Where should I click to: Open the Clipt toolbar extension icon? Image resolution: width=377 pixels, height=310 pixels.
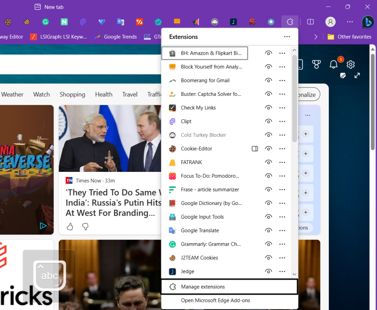pos(83,22)
